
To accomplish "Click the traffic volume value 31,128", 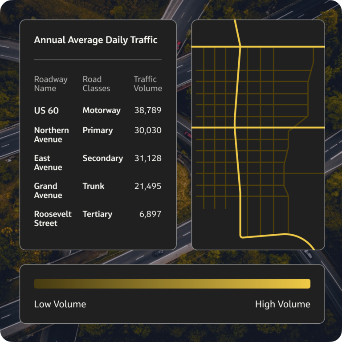I will (x=148, y=159).
